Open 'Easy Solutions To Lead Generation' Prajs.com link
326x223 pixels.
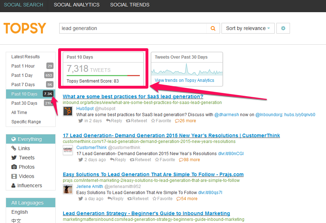pos(153,174)
